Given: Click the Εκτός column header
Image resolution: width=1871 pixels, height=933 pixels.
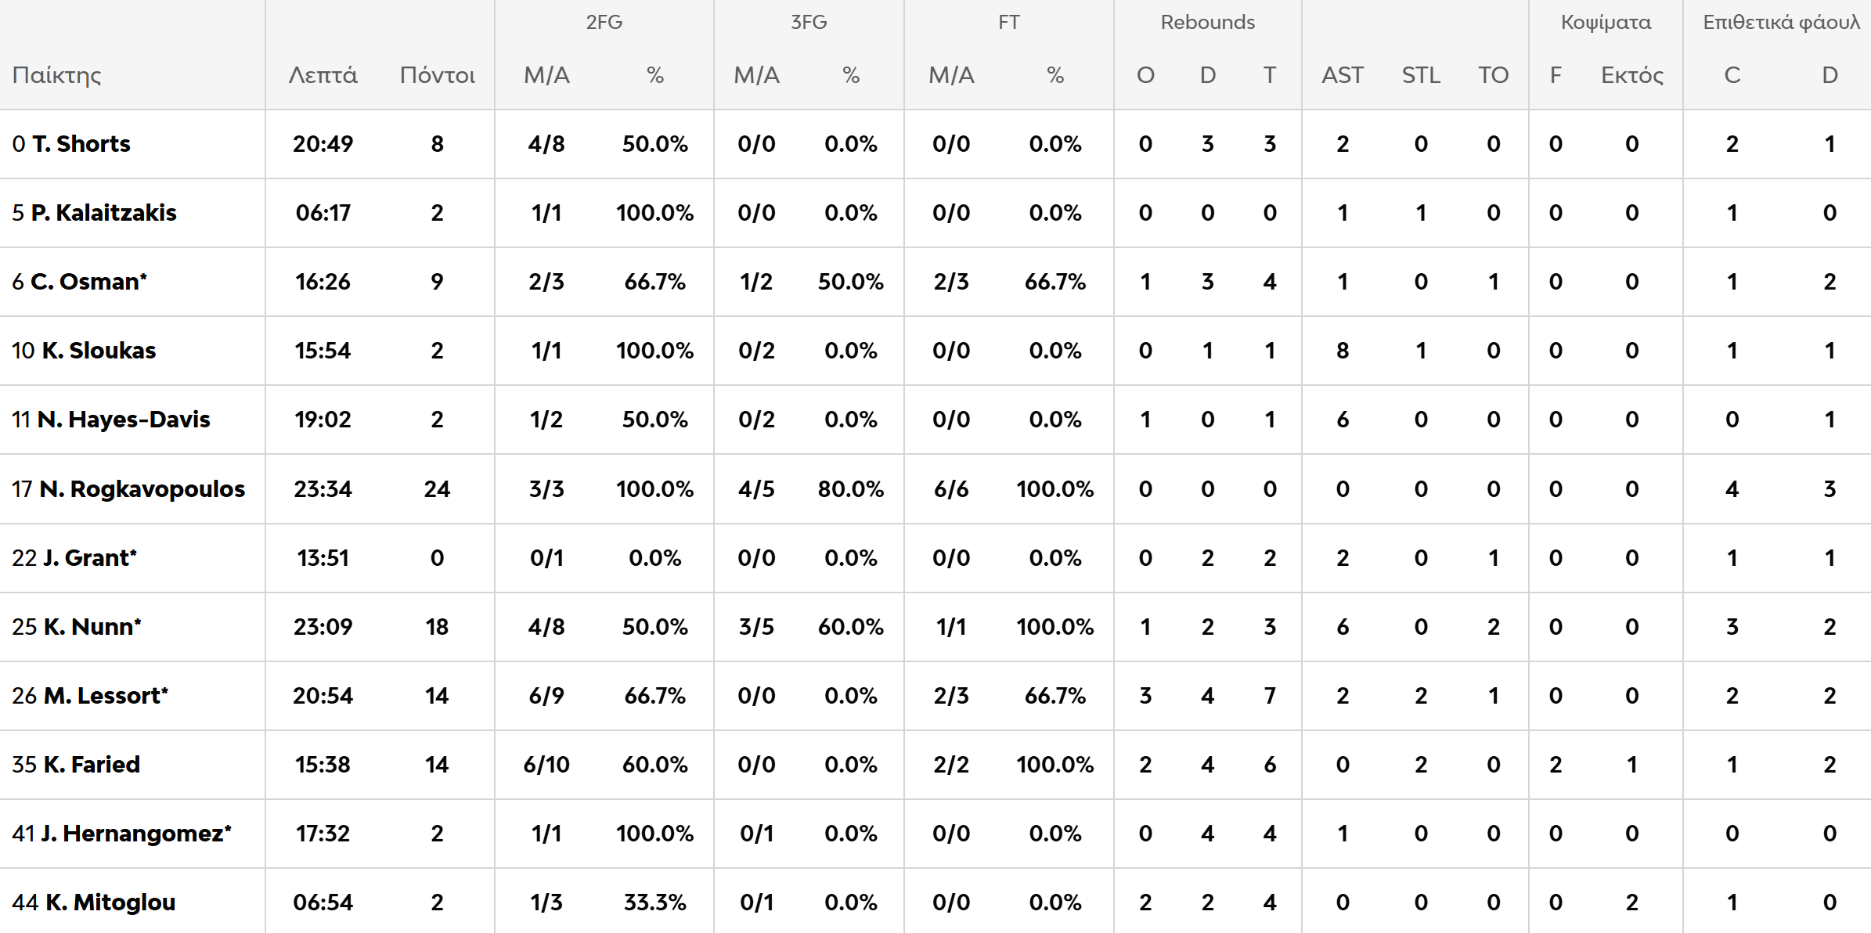Looking at the screenshot, I should point(1631,75).
